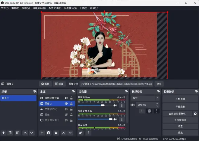Open the 渐变 transition dropdown
Image resolution: width=199 pixels, height=141 pixels.
coord(145,98)
